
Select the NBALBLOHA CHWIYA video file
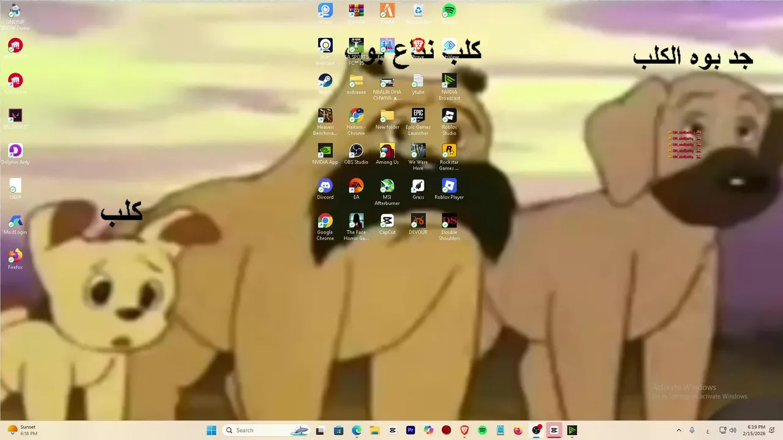point(387,87)
